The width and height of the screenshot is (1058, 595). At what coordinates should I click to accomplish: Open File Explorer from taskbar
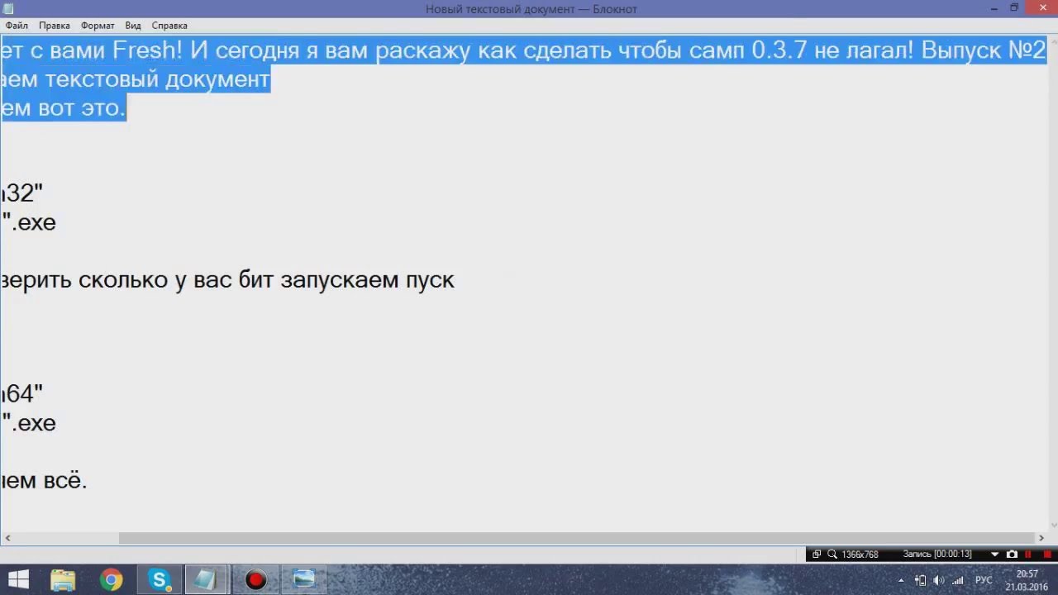tap(64, 580)
